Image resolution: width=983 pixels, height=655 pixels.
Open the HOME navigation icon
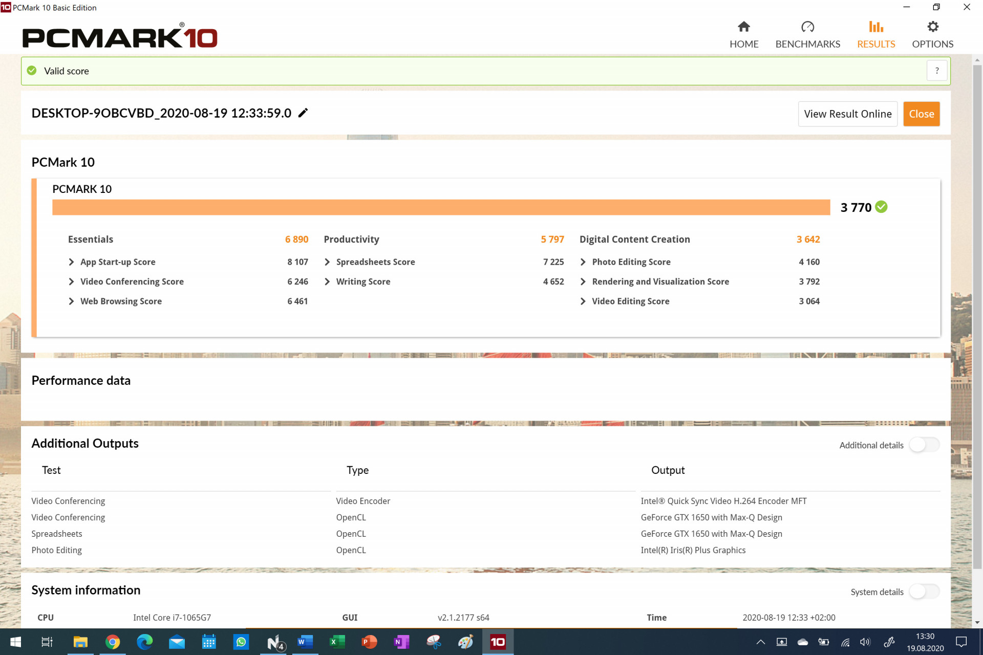[743, 27]
